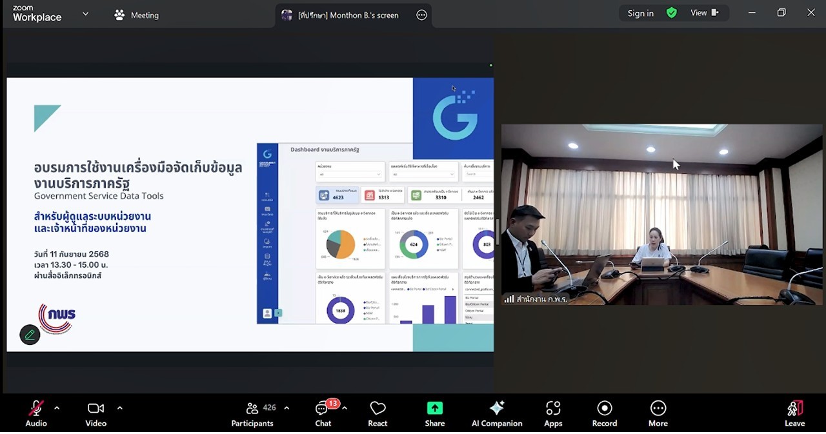
Task: Open the Participants panel
Action: (252, 413)
